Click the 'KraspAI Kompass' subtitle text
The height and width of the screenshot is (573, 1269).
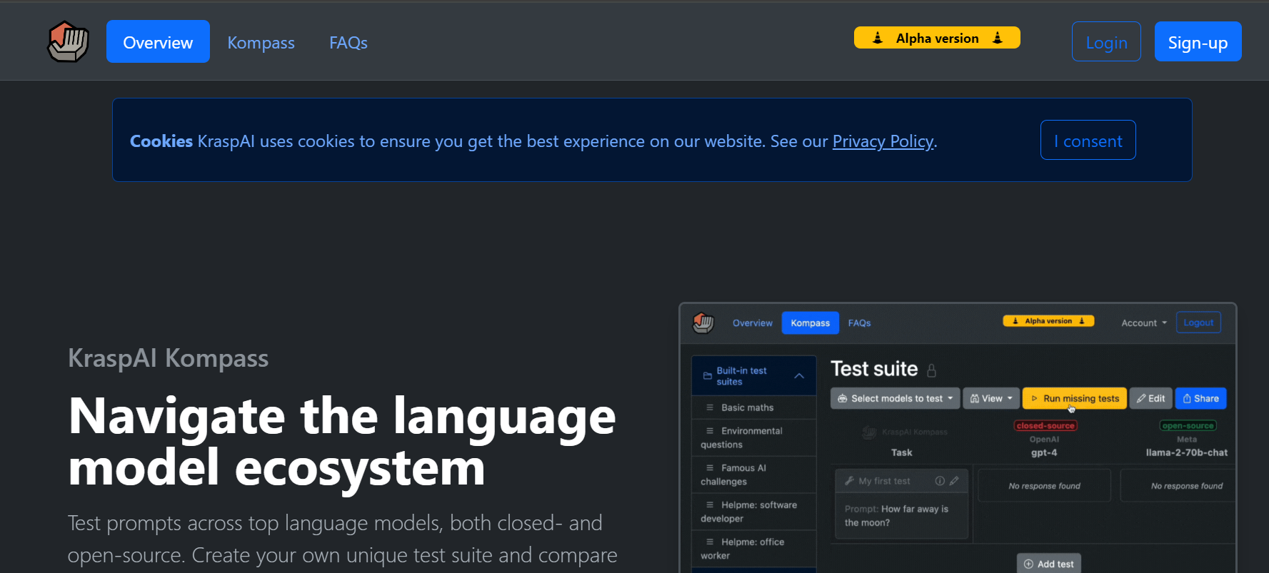[168, 358]
